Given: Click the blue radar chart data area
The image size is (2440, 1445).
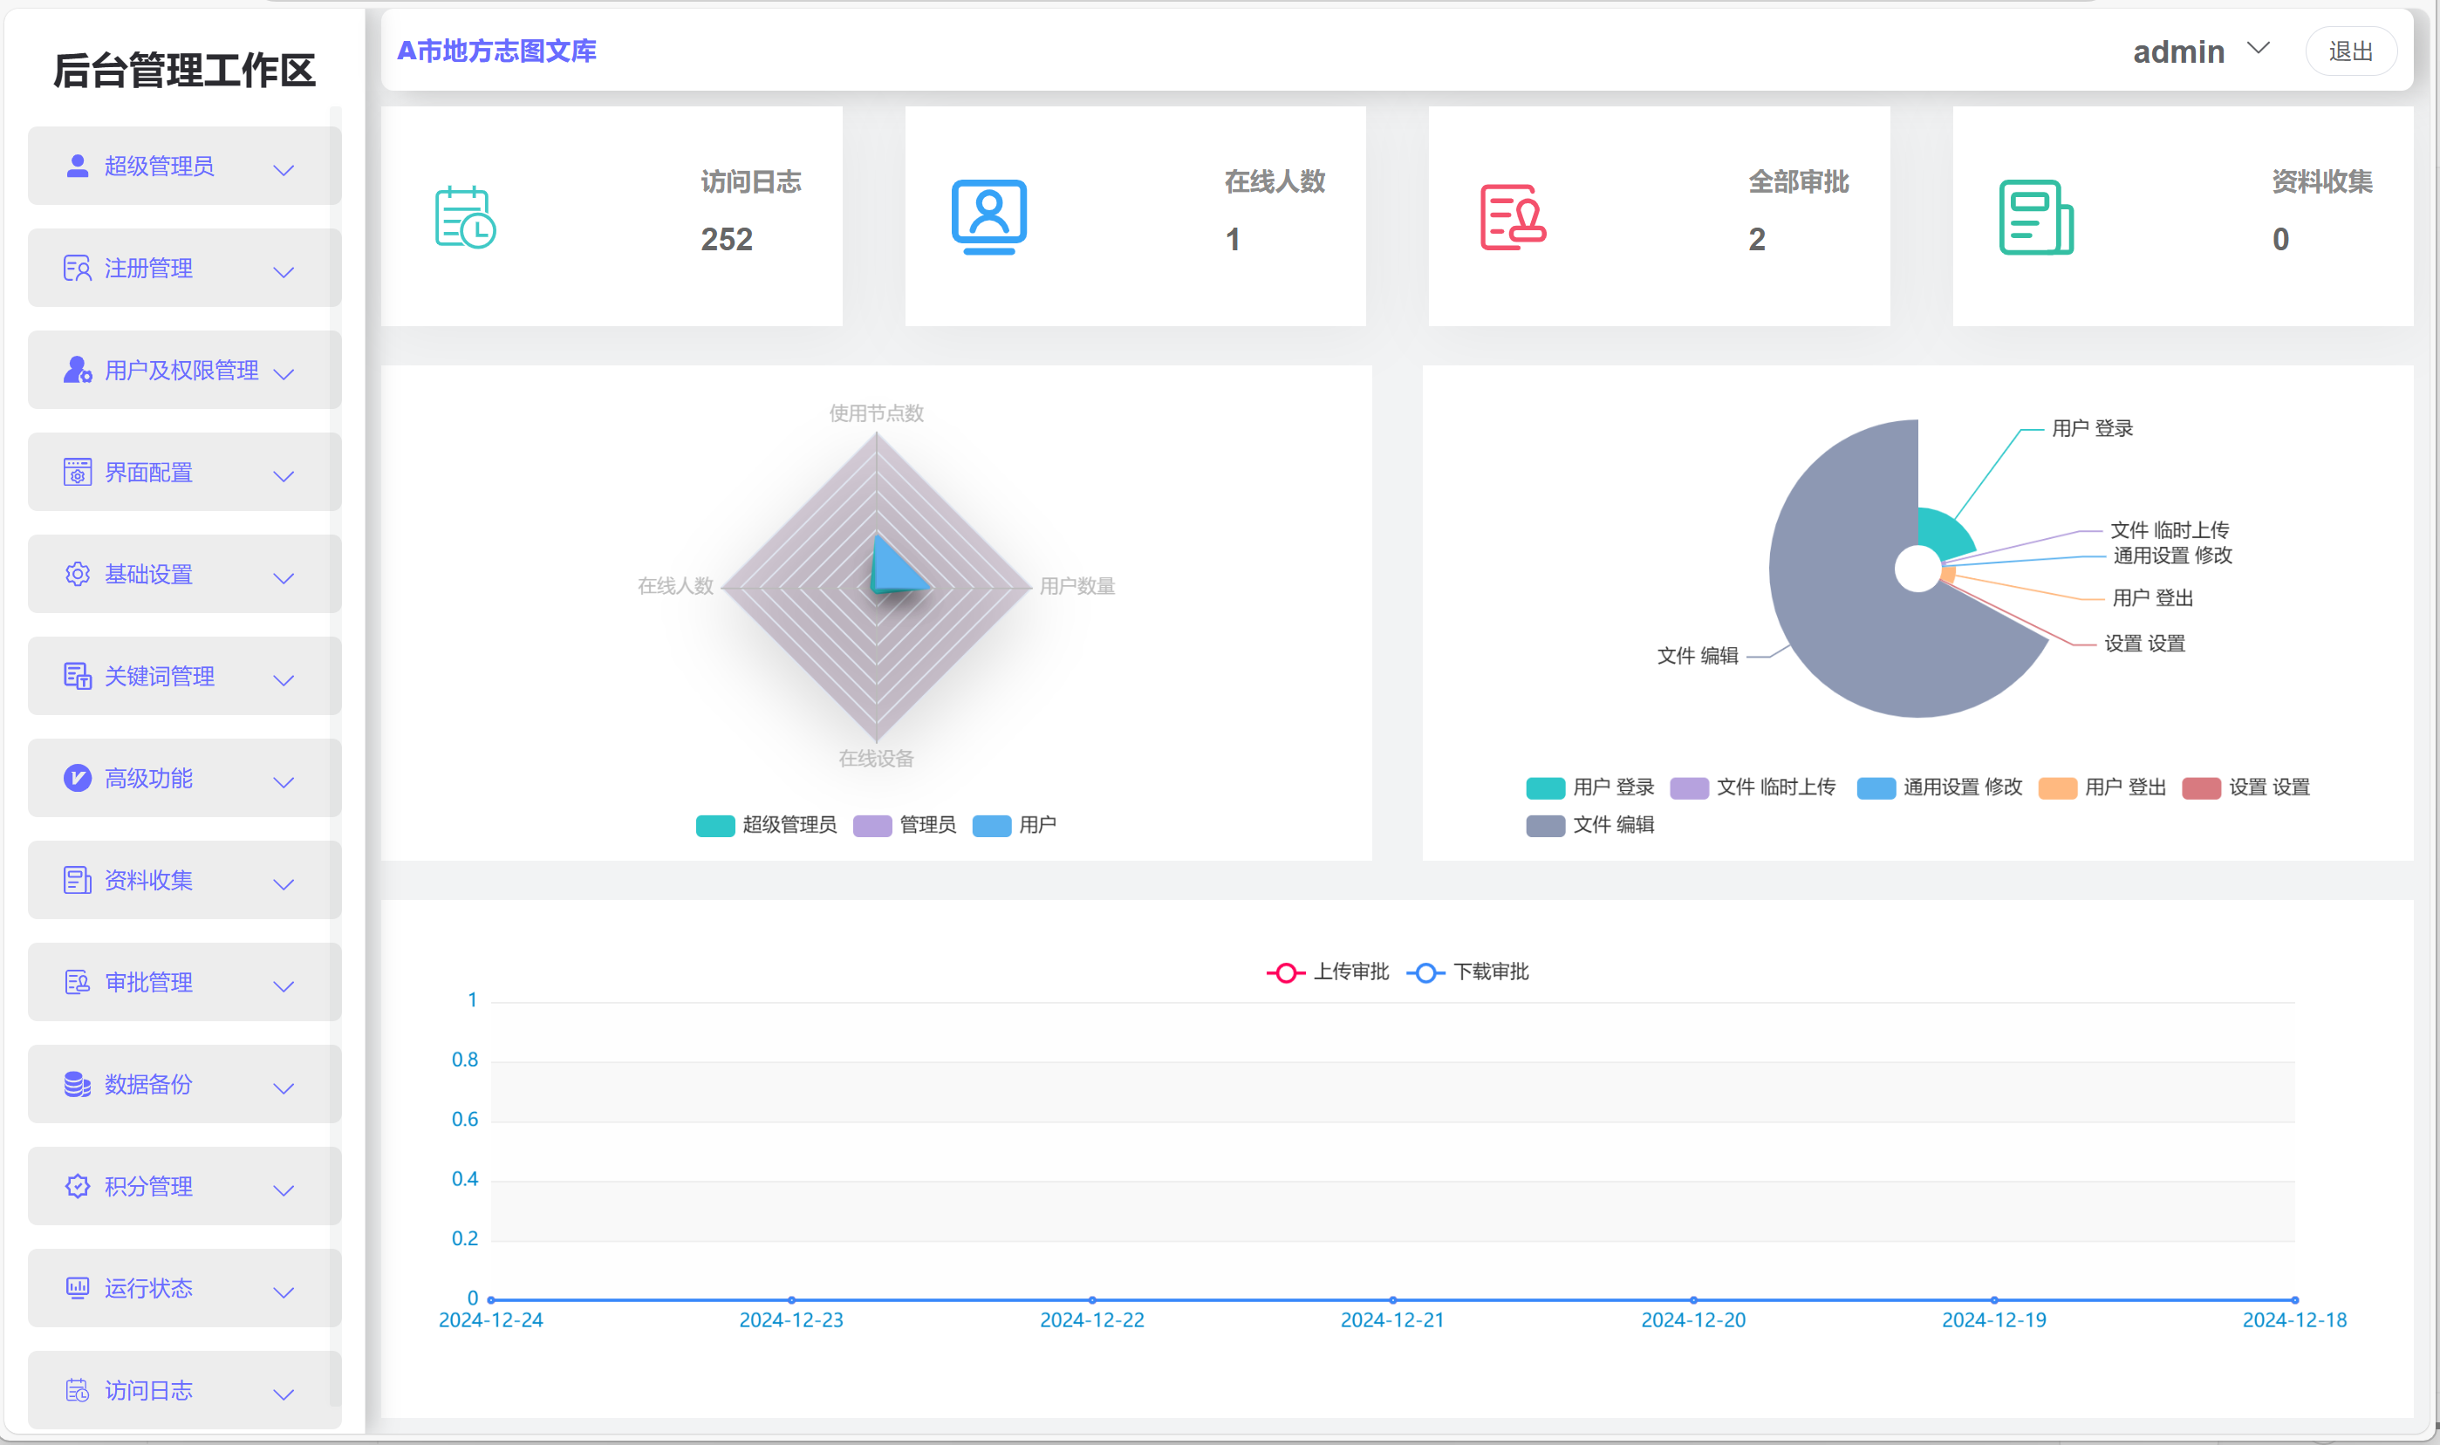Looking at the screenshot, I should 893,571.
